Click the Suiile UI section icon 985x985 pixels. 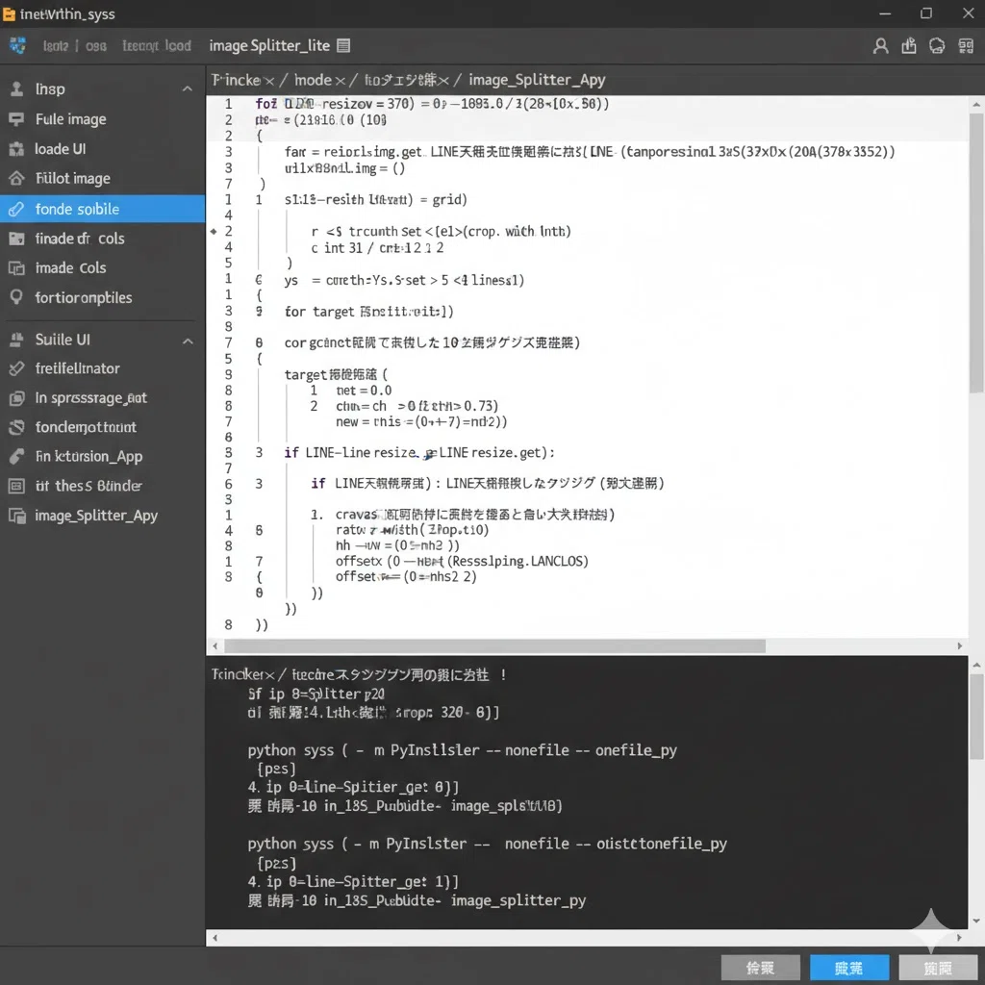[16, 340]
